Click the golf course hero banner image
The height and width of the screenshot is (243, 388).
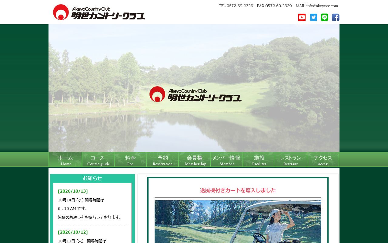pos(194,88)
